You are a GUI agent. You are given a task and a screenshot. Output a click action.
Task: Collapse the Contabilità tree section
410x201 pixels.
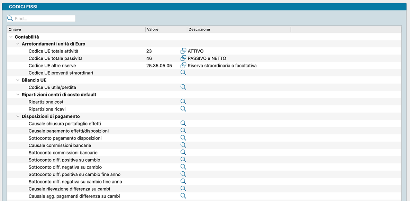point(11,37)
